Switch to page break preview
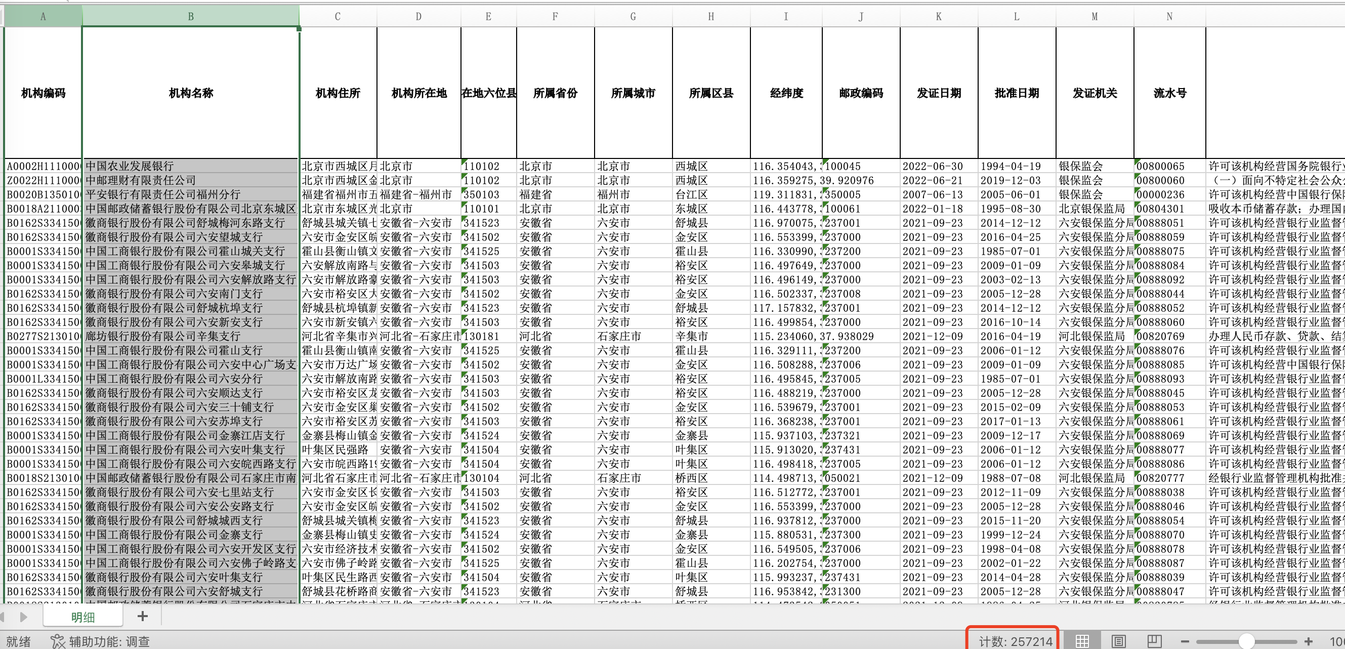 pos(1154,640)
